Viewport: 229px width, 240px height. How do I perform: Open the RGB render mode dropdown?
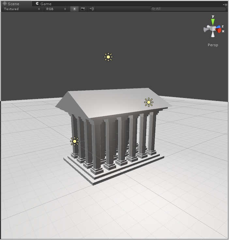tap(56, 9)
